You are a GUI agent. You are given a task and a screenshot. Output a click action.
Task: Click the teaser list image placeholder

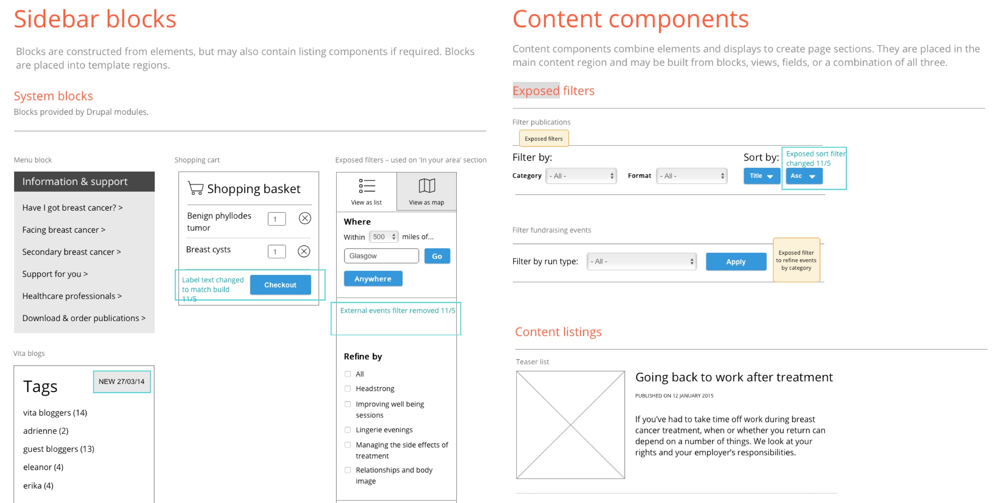tap(570, 424)
